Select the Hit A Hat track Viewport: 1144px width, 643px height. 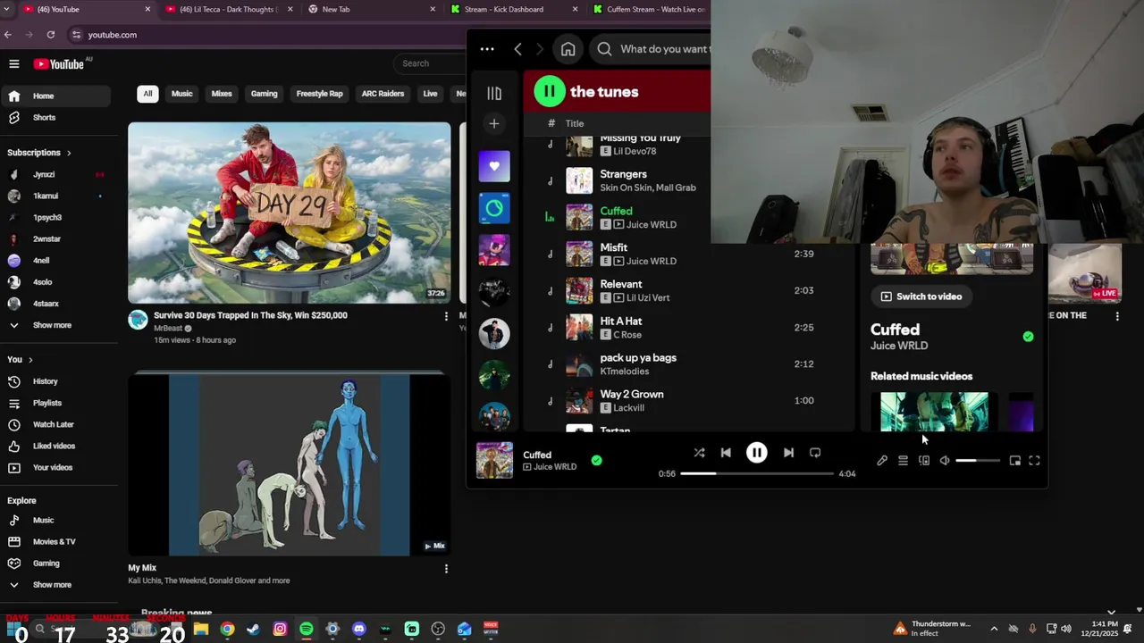[688, 327]
